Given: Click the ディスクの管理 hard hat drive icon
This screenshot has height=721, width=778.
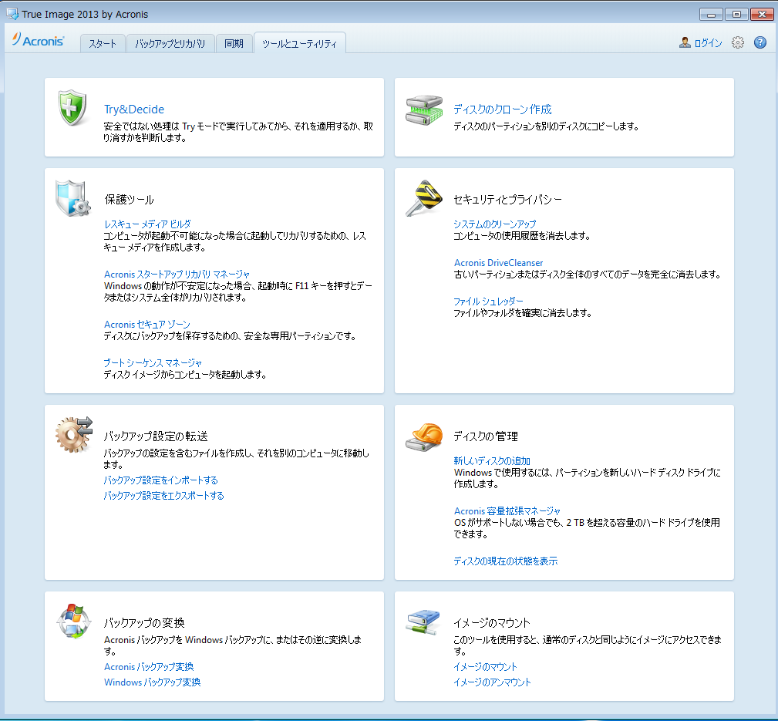Looking at the screenshot, I should (x=424, y=436).
